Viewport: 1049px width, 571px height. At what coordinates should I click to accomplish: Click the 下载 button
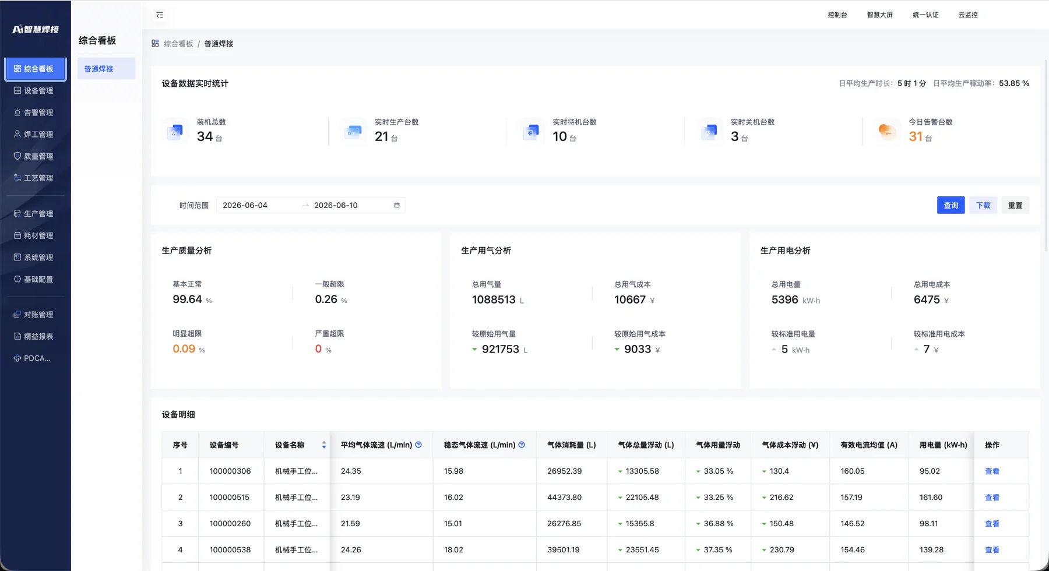983,205
